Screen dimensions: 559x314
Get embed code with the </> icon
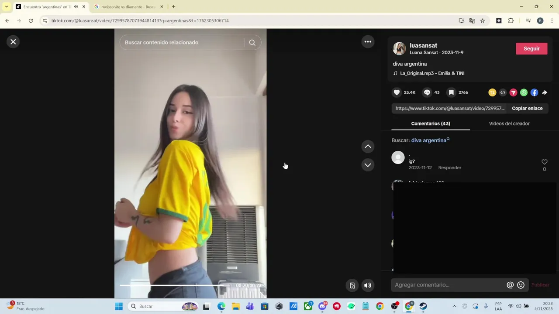click(x=503, y=92)
